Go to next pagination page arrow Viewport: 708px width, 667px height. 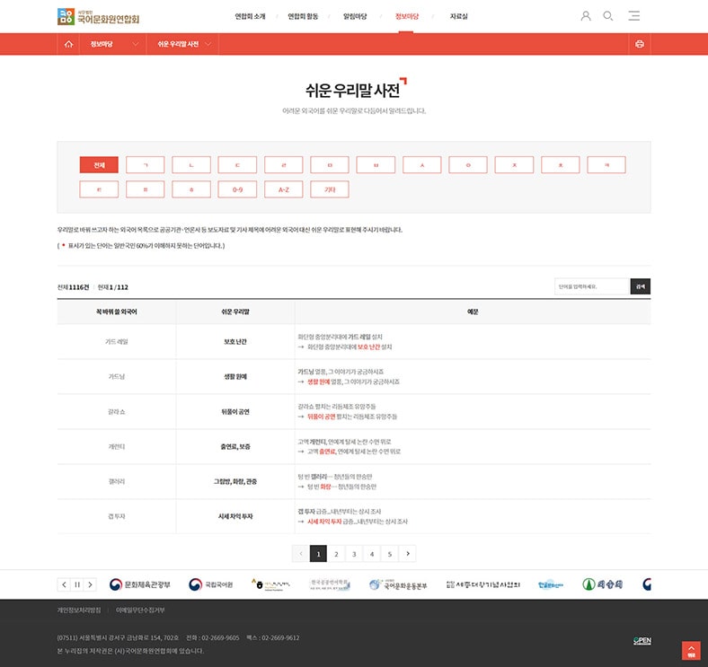point(408,554)
